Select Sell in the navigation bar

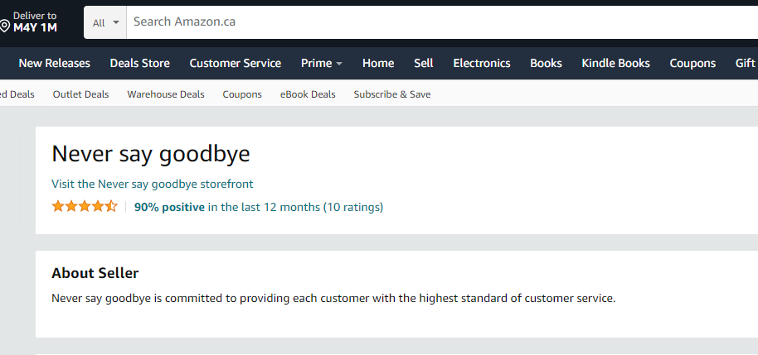pos(424,63)
